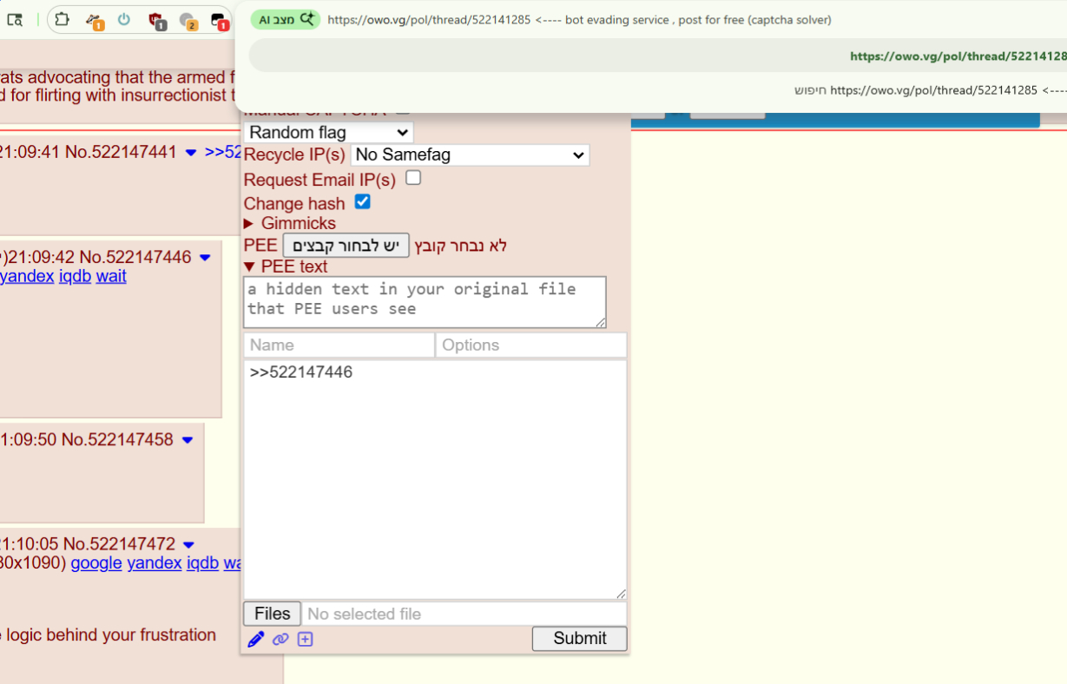Open the Extensions puzzle-piece menu

[62, 19]
